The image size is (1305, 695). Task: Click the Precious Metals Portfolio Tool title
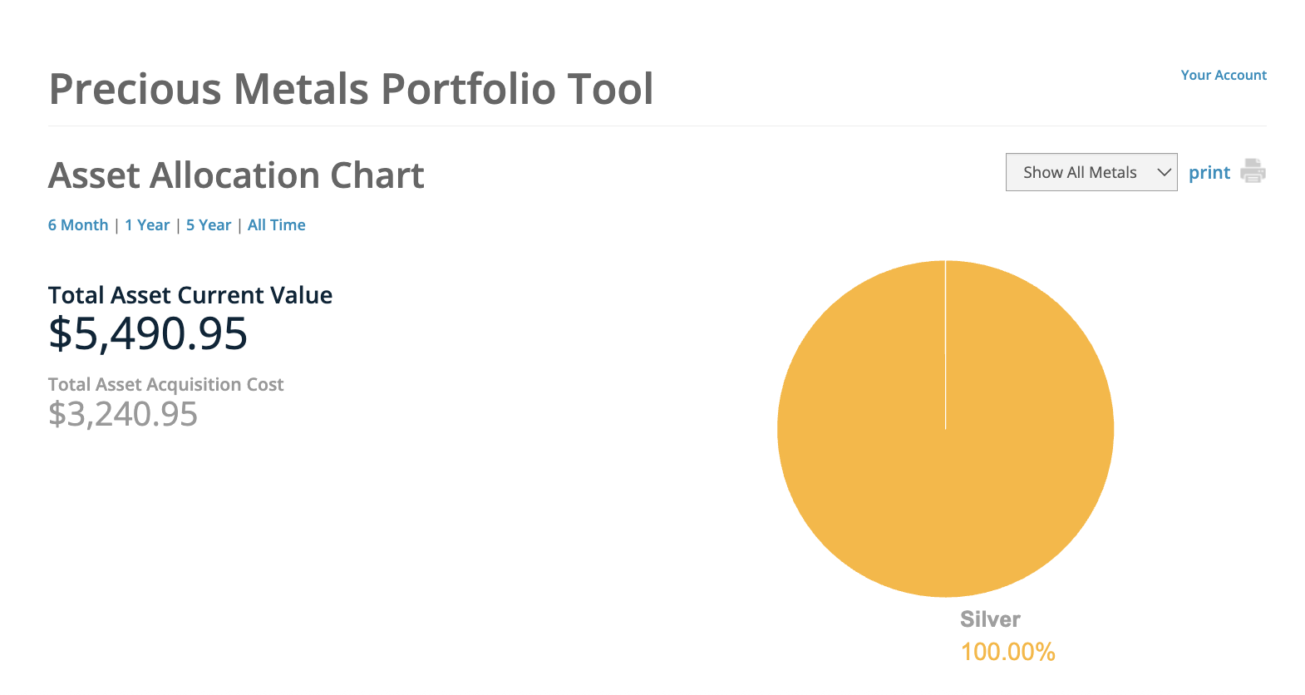click(351, 89)
